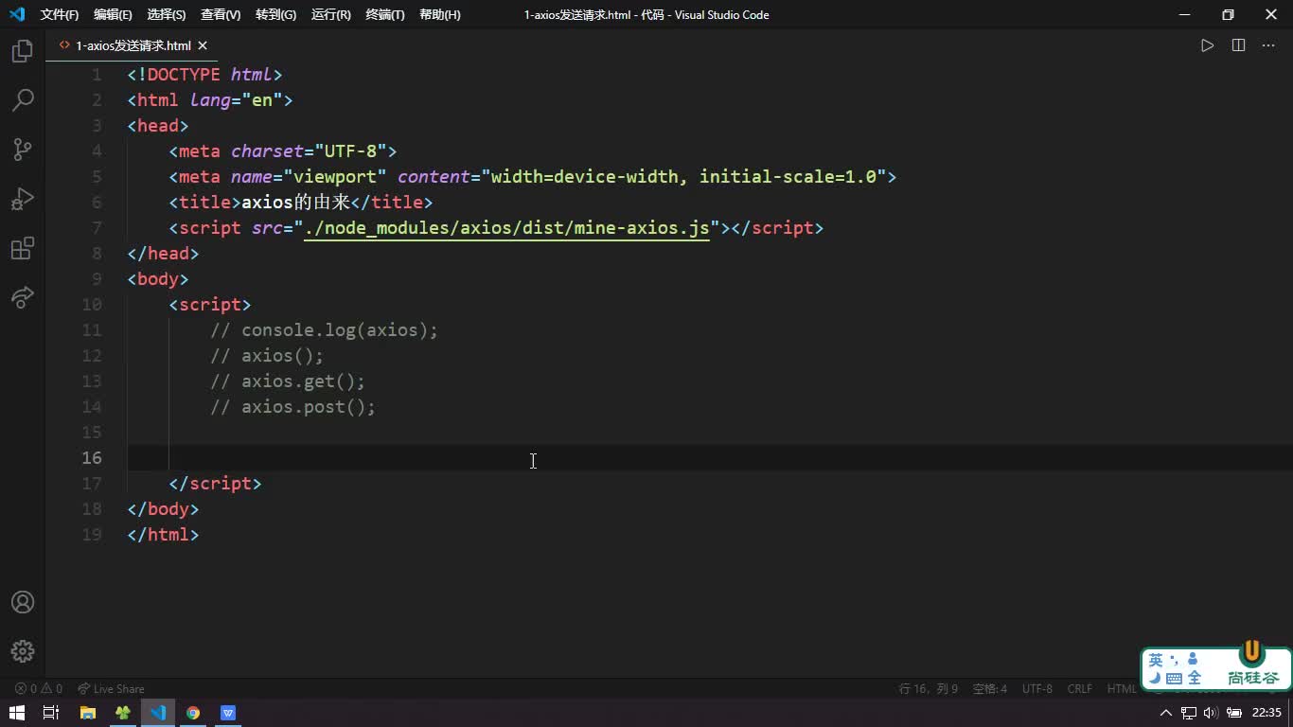Click the closing </html> tag

pyautogui.click(x=163, y=535)
